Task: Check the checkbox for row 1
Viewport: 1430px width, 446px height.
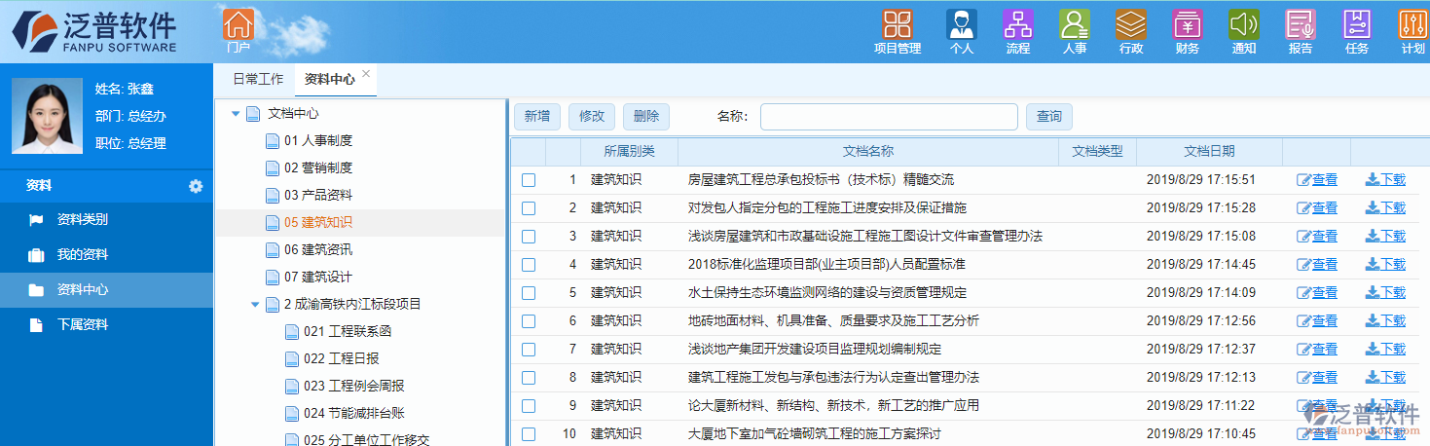Action: point(529,180)
